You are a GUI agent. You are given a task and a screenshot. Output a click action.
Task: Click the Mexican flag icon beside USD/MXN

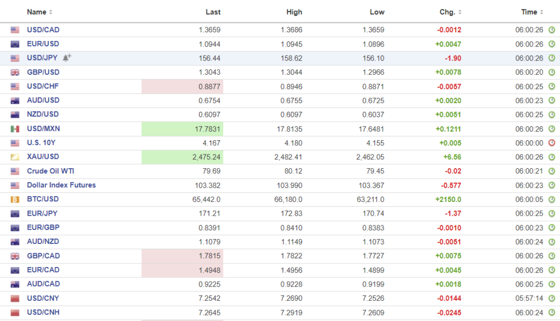(x=15, y=129)
